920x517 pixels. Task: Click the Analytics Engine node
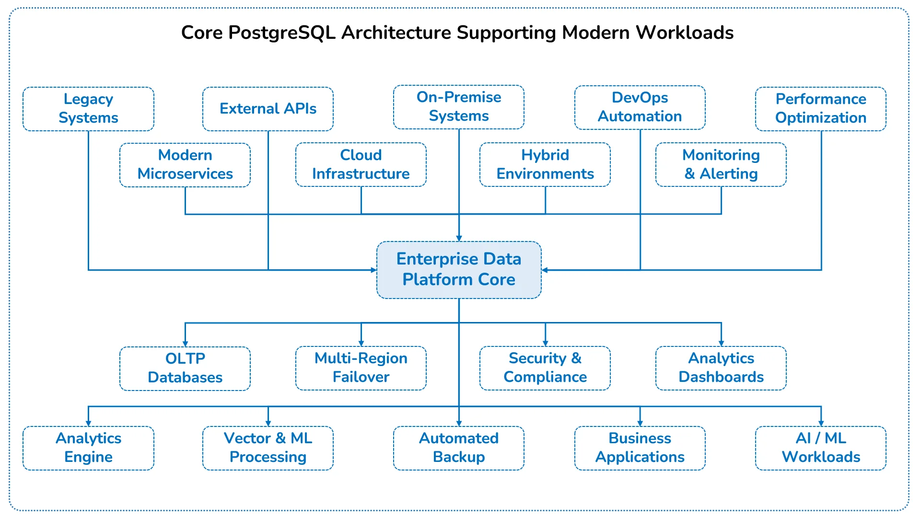88,448
